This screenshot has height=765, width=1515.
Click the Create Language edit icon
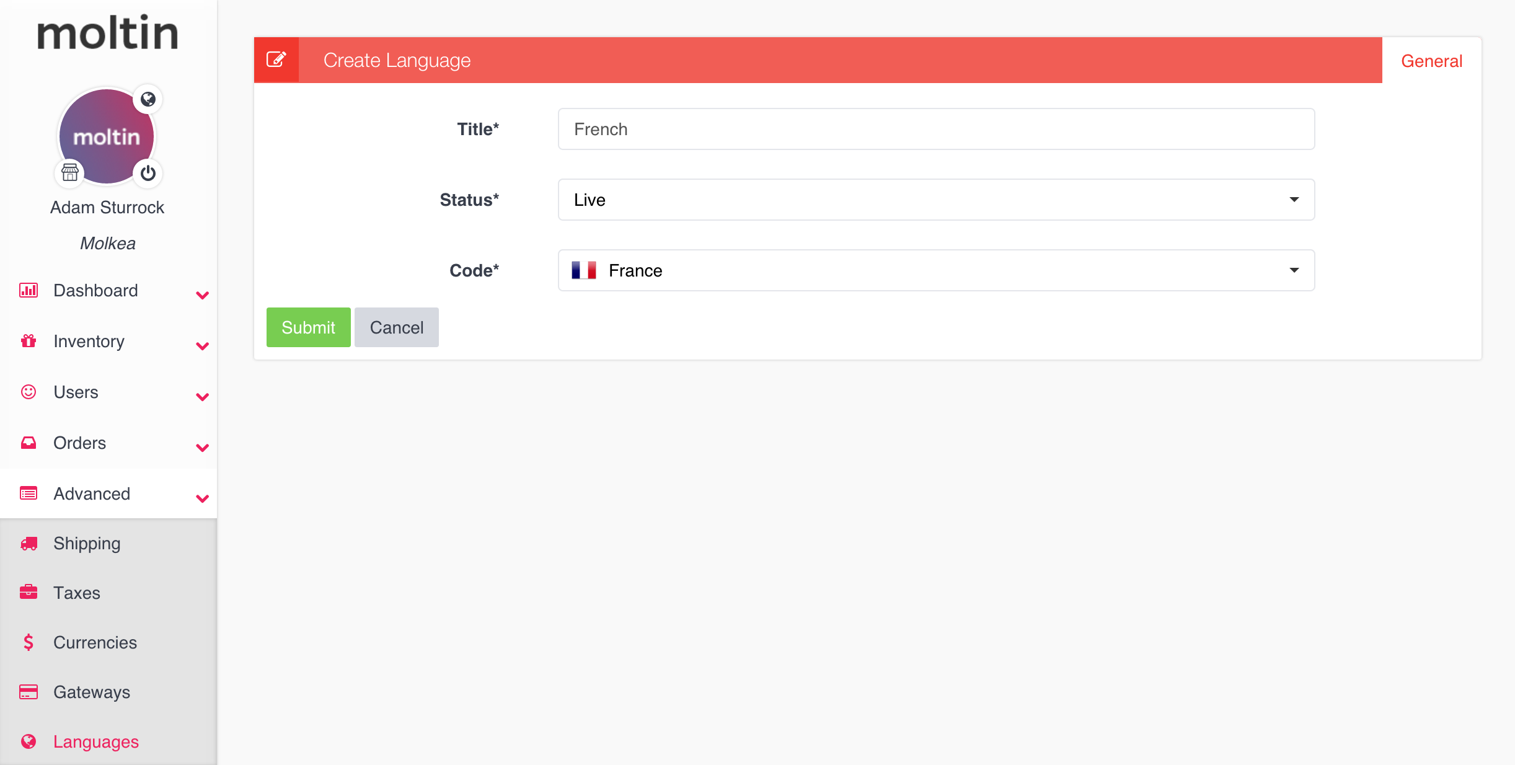(276, 60)
